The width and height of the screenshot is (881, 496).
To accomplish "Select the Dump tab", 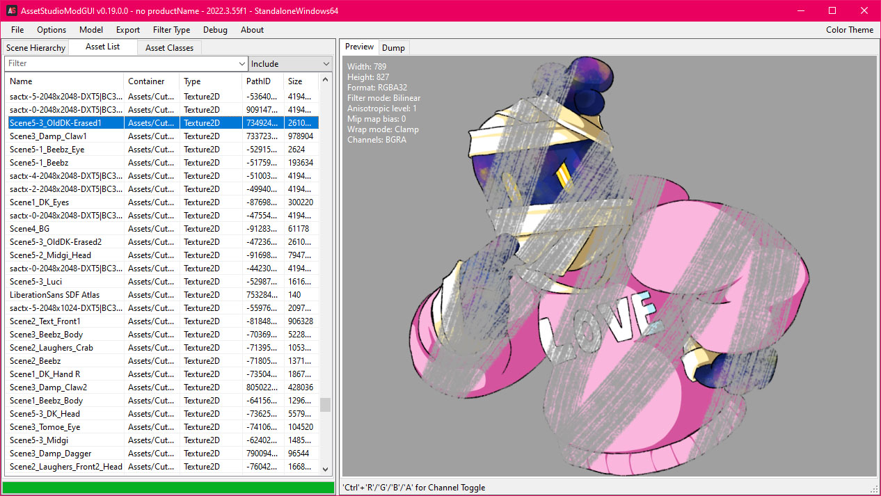I will [x=393, y=48].
